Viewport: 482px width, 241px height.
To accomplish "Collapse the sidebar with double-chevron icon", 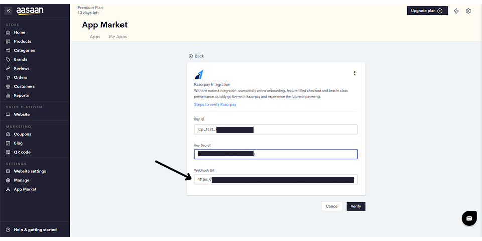I will click(x=8, y=11).
